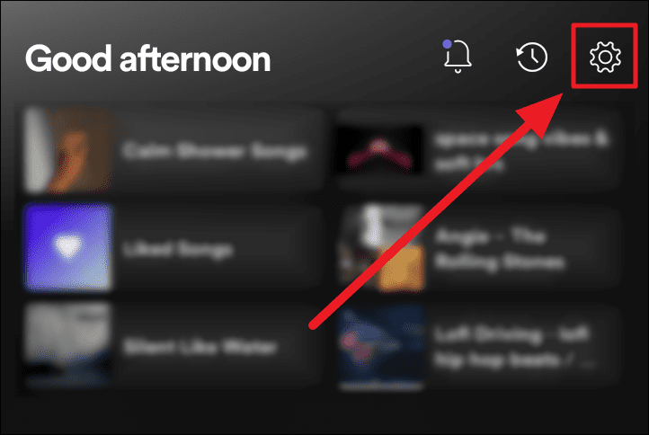Select the Silent Like Water title
The height and width of the screenshot is (435, 649).
click(200, 346)
